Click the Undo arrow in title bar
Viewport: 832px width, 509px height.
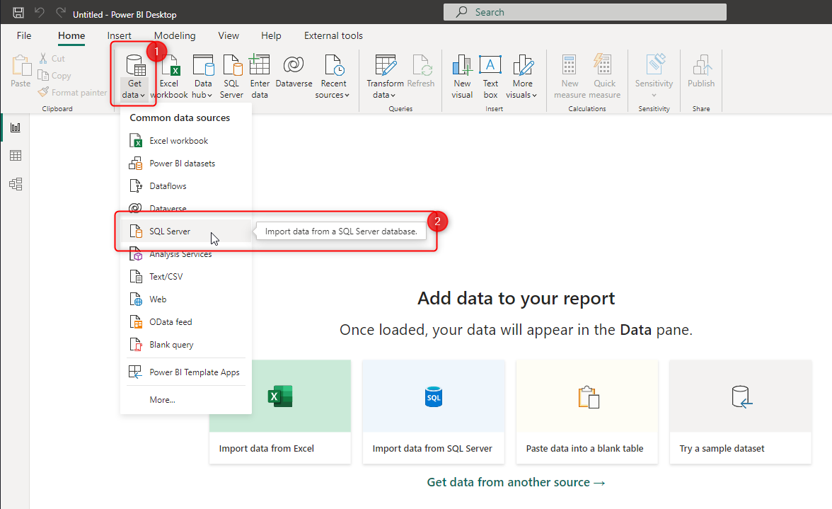click(x=40, y=12)
